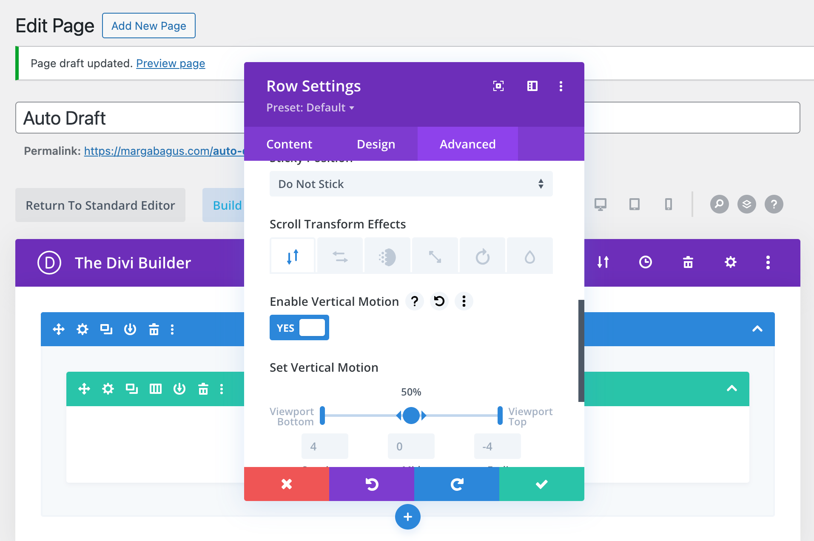Click starting offset field showing 4

tap(325, 446)
